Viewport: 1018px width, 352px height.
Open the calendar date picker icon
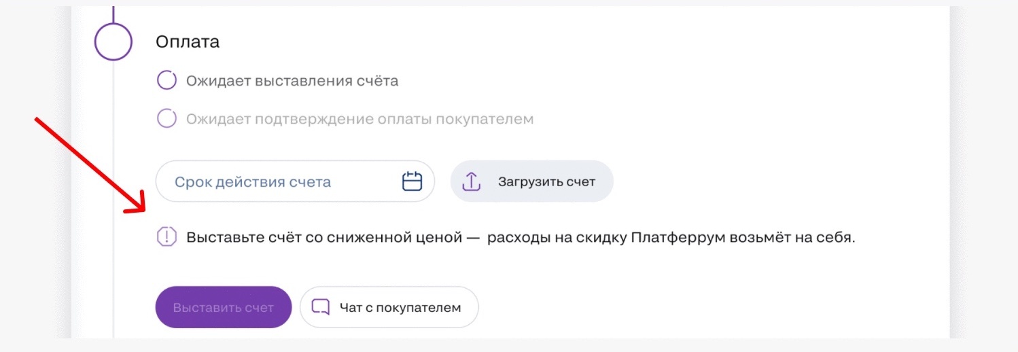coord(413,181)
